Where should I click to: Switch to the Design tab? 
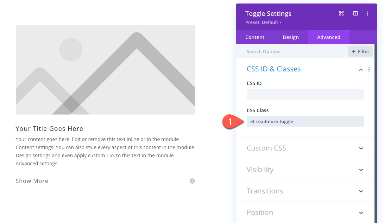(x=291, y=37)
